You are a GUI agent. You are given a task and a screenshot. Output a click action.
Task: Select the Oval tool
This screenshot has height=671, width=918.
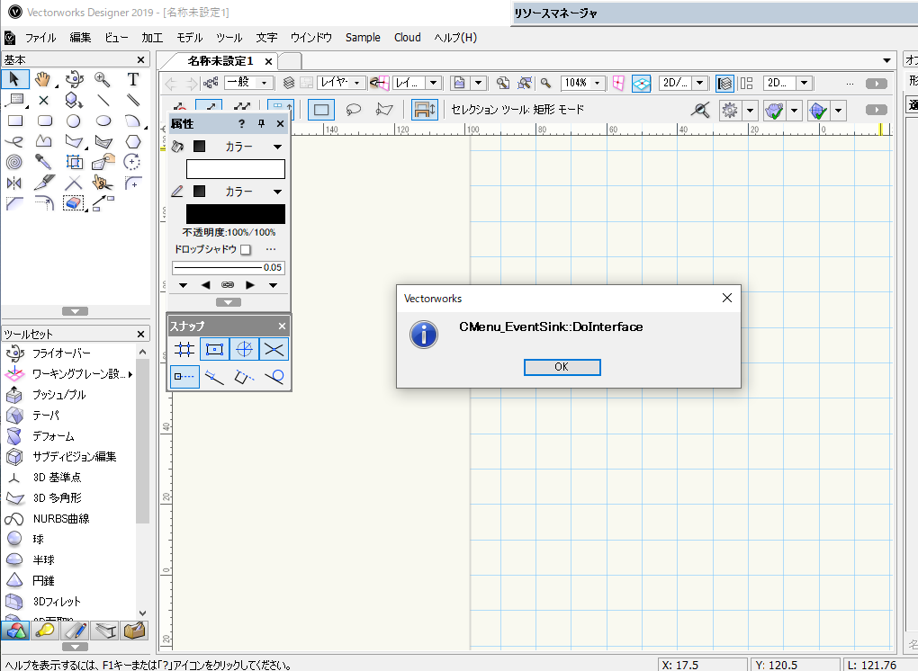tap(103, 121)
